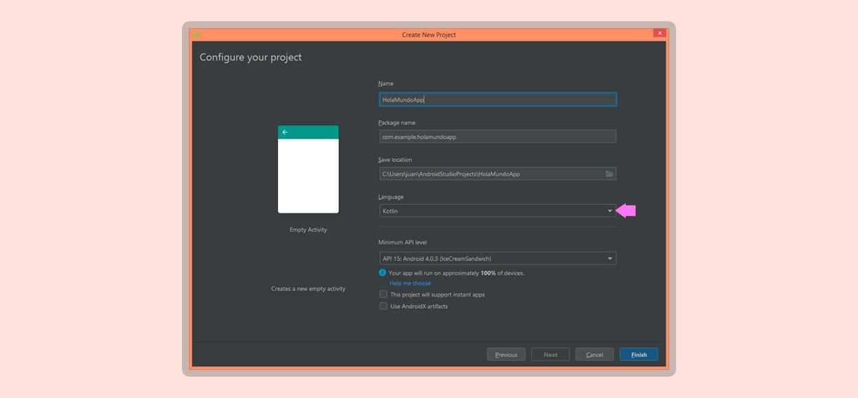Screen dimensions: 858x398
Task: Click the Package name input field
Action: coord(498,137)
